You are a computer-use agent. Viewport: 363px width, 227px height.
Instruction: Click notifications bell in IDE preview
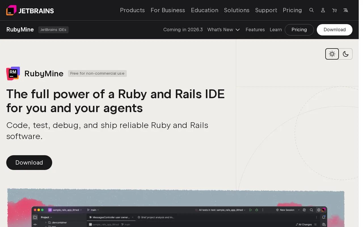coord(324,217)
